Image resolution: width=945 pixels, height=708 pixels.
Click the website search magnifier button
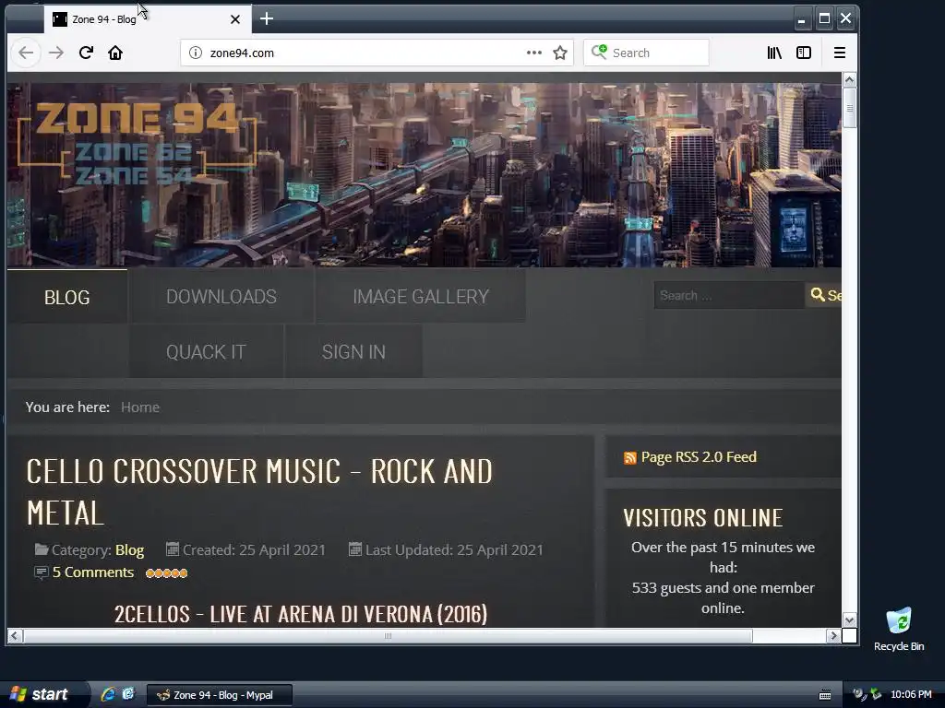tap(823, 295)
